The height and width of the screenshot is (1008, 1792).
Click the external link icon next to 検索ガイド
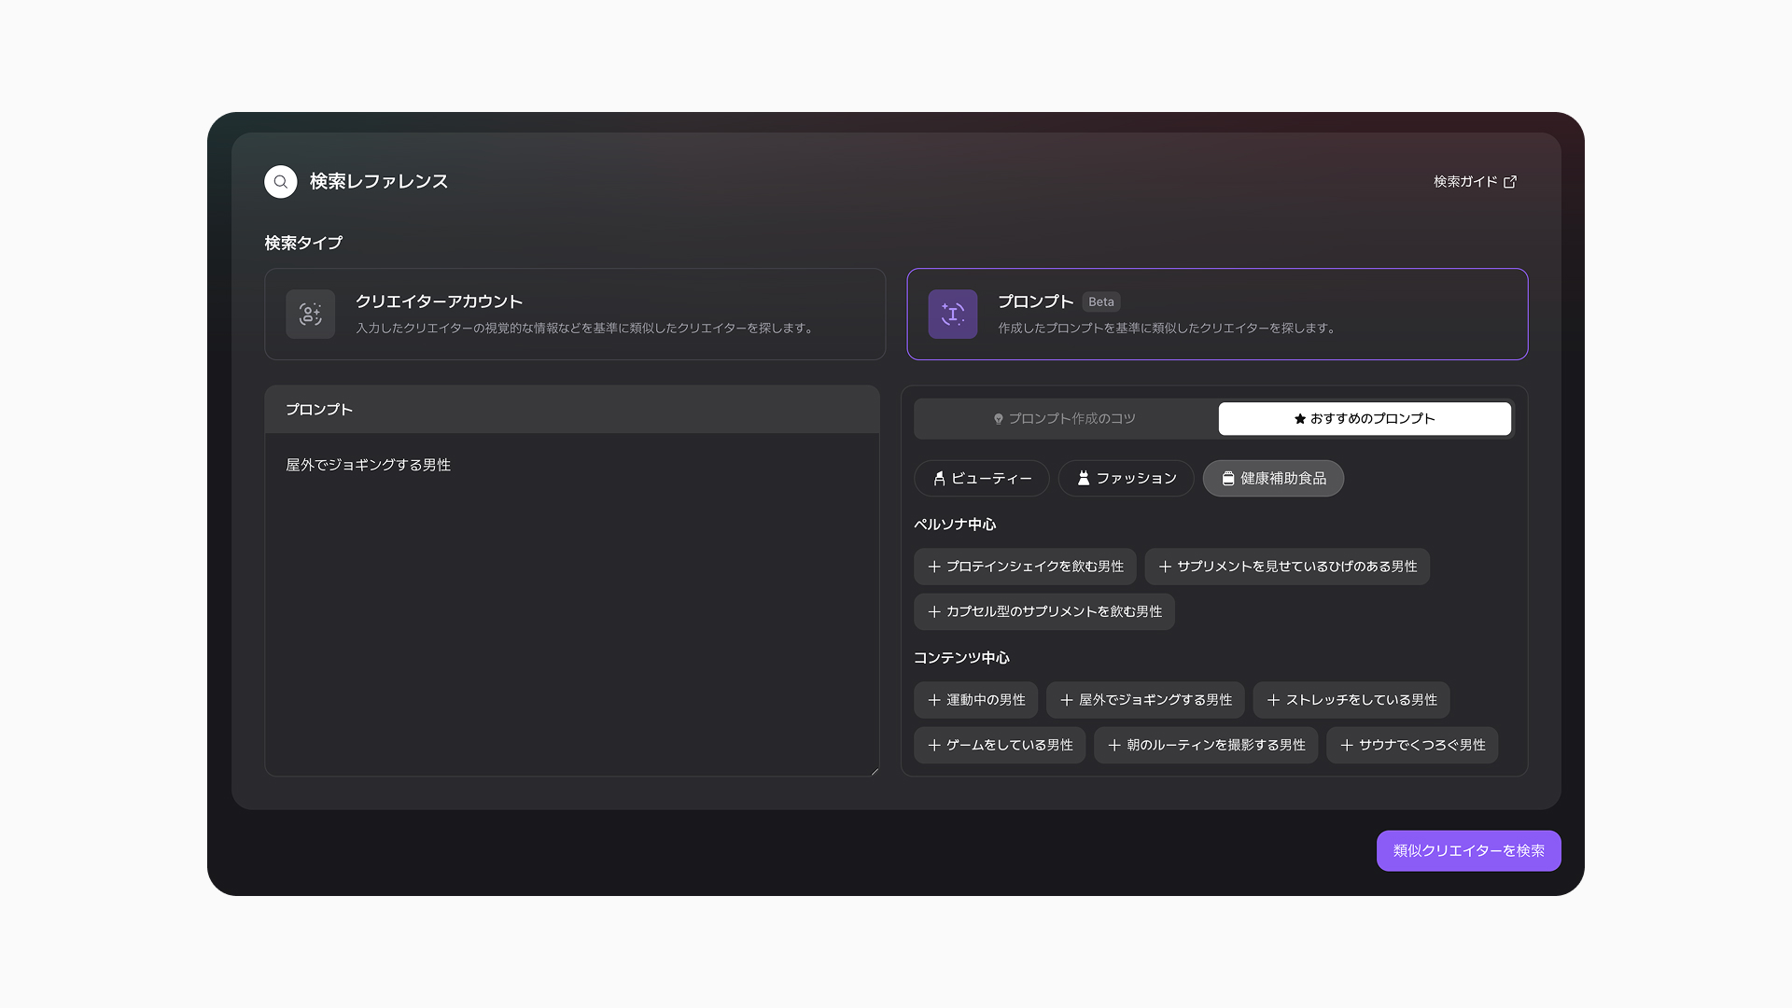coord(1510,182)
